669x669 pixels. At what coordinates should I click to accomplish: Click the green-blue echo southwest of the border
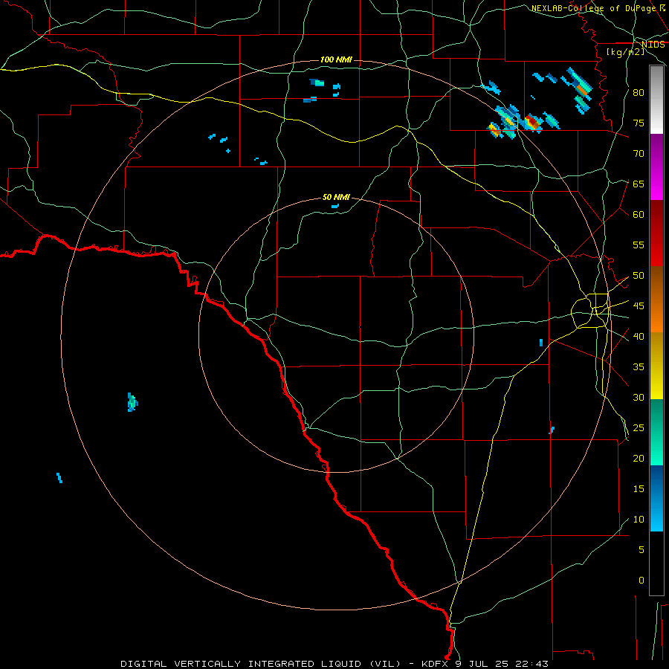pyautogui.click(x=132, y=402)
